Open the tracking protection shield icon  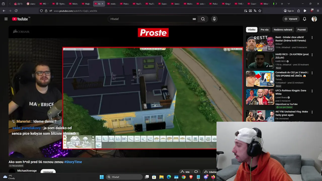42,11
